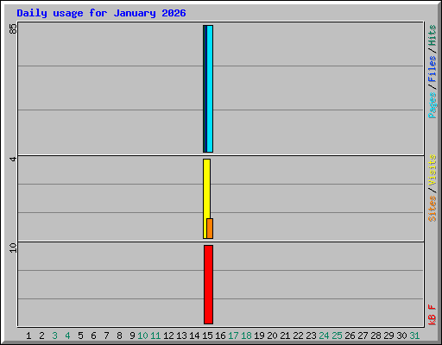Image resolution: width=442 pixels, height=345 pixels.
Task: Click day label 14 on the x-axis
Action: [x=194, y=336]
